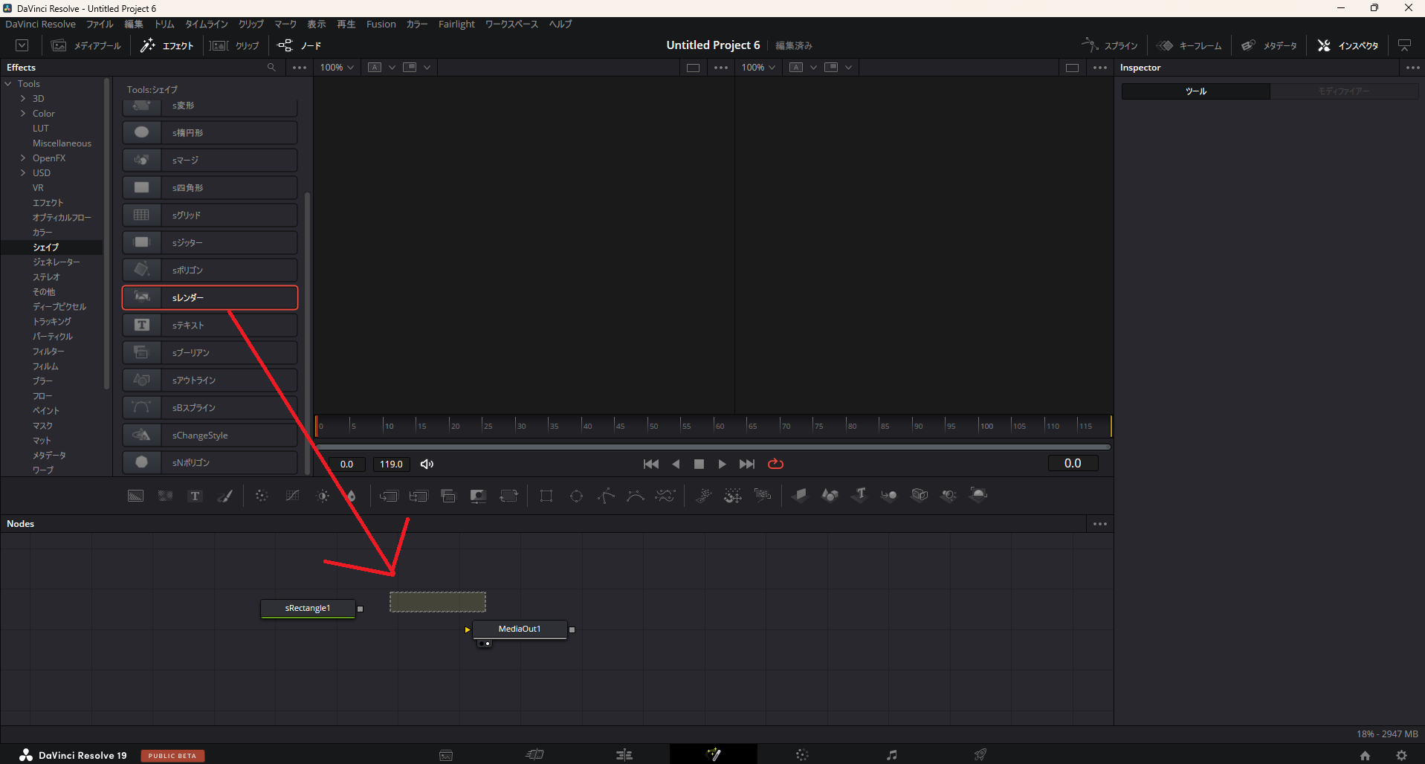Add a Rectangle mask from the toolbar
This screenshot has width=1425, height=764.
coord(546,496)
